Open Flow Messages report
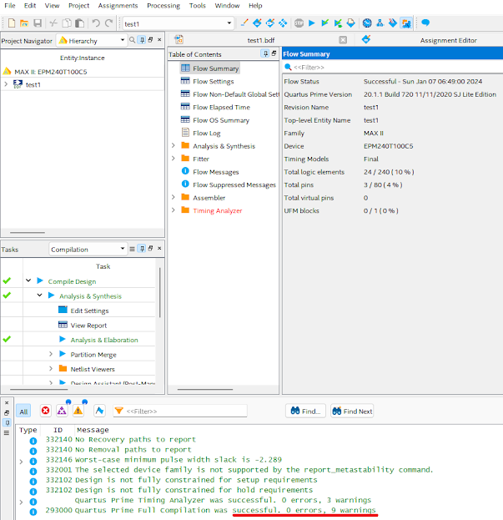This screenshot has height=520, width=503. (216, 172)
